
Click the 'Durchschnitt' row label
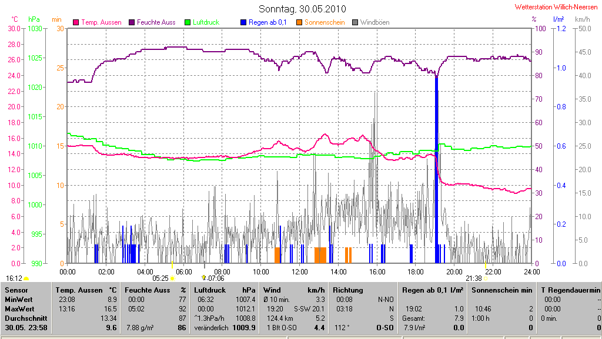26,318
